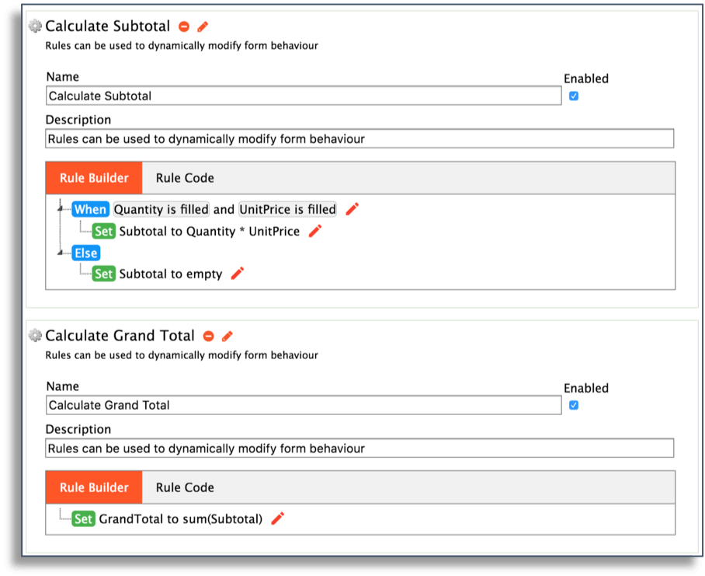Viewport: 705px width, 576px height.
Task: Click the gear icon beside Calculate Grand Total
Action: [x=34, y=335]
